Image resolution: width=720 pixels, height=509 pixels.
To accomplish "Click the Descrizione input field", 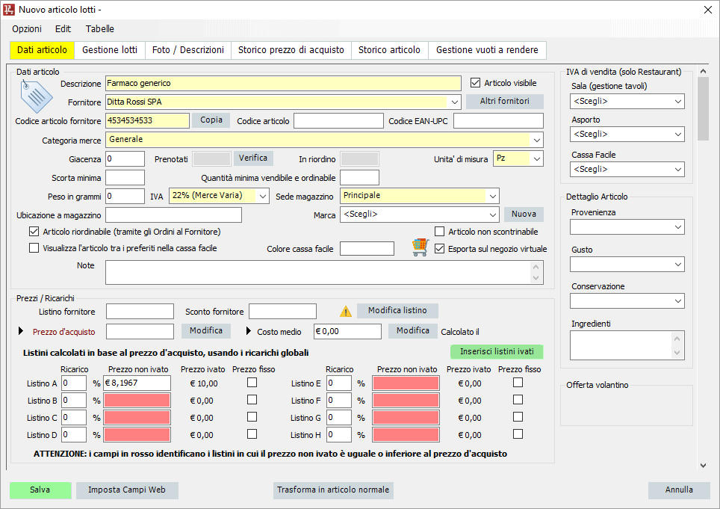I will pos(283,83).
